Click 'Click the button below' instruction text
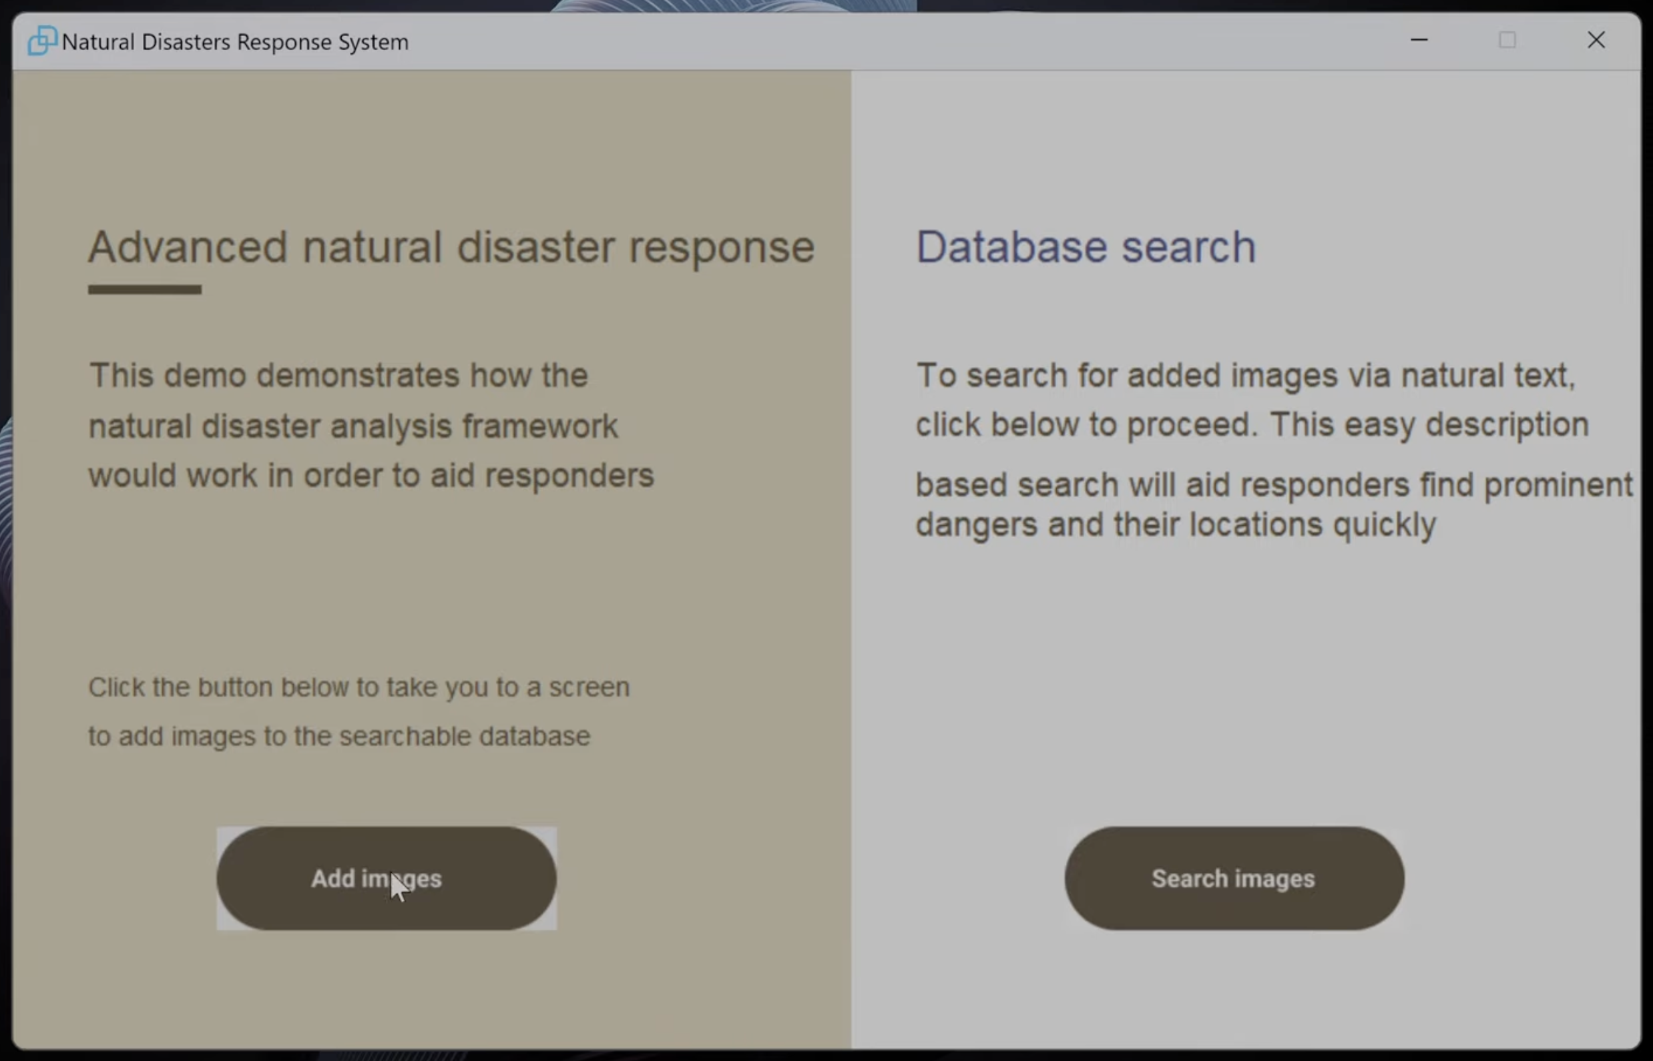 (x=359, y=687)
